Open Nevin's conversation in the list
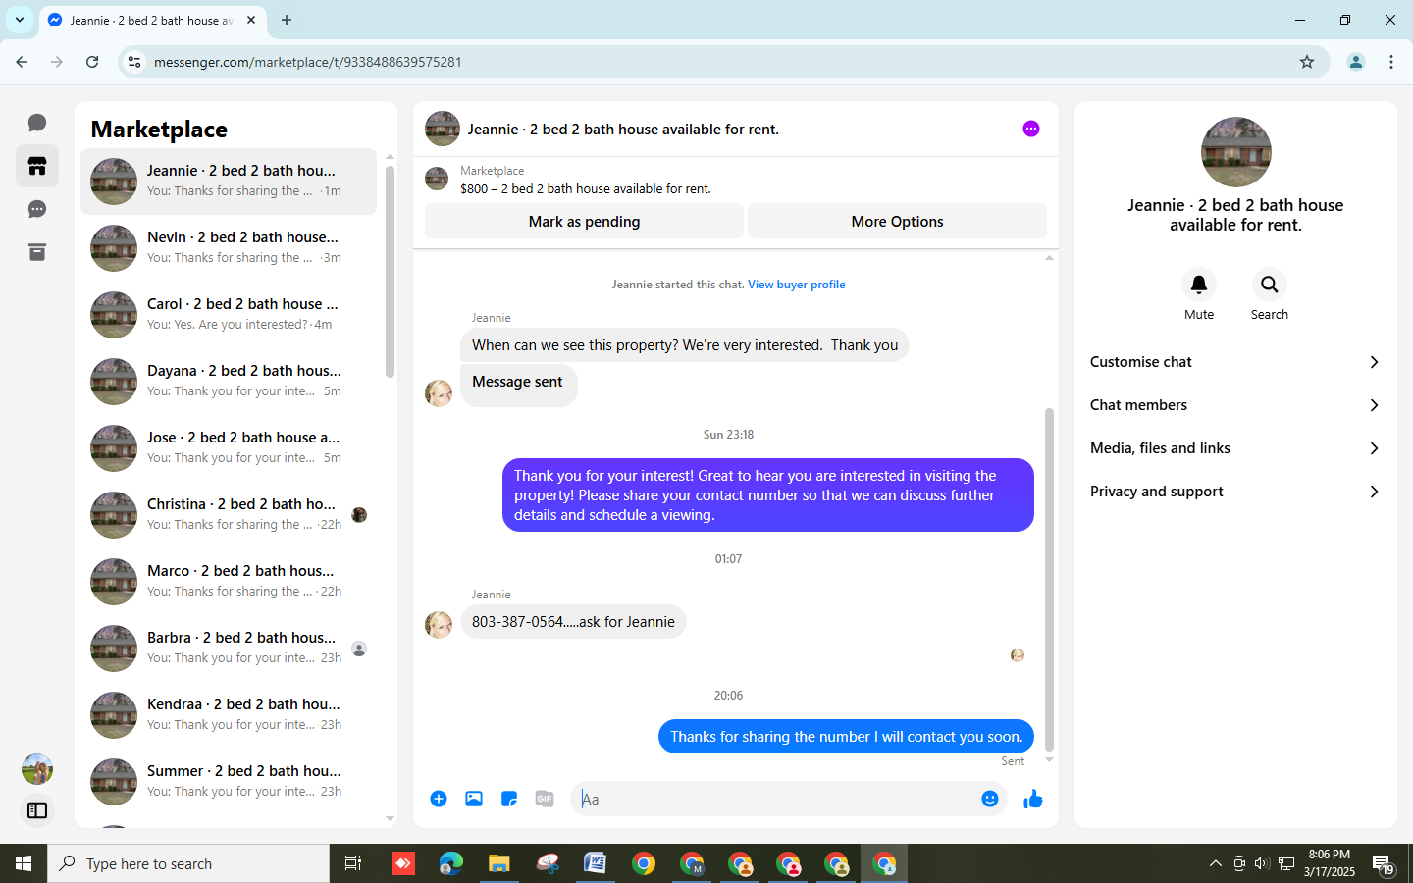 pos(229,248)
